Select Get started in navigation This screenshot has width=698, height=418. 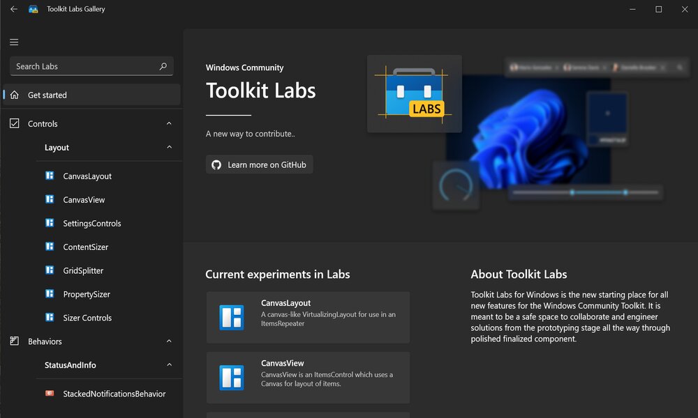click(91, 95)
